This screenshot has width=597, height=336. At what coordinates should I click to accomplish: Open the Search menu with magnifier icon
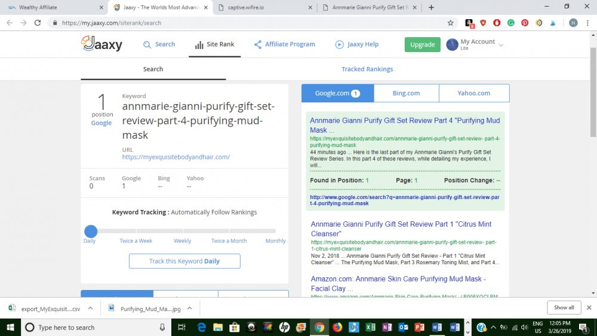tap(159, 44)
